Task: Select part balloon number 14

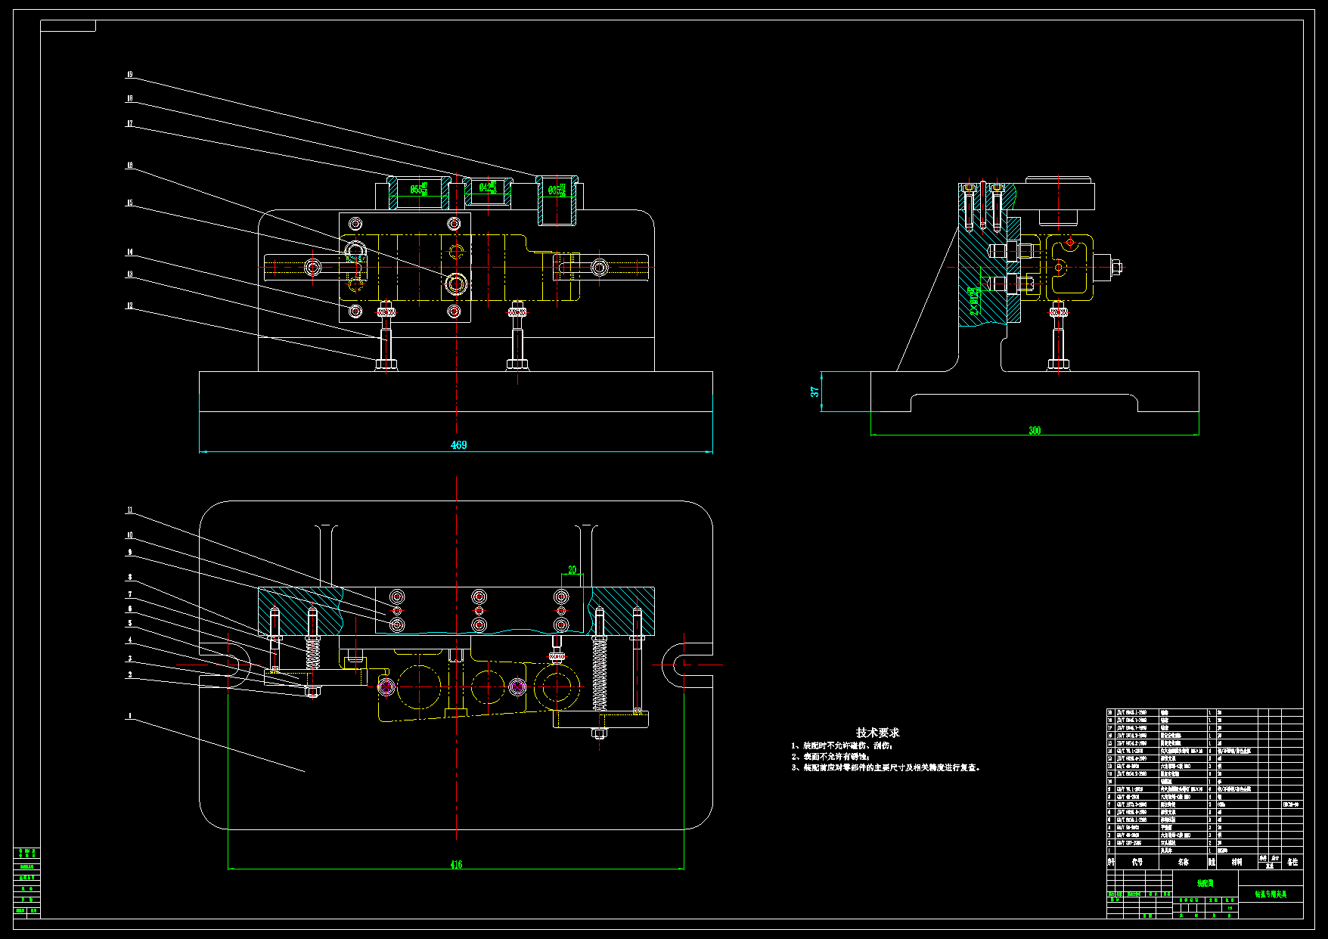Action: tap(130, 253)
